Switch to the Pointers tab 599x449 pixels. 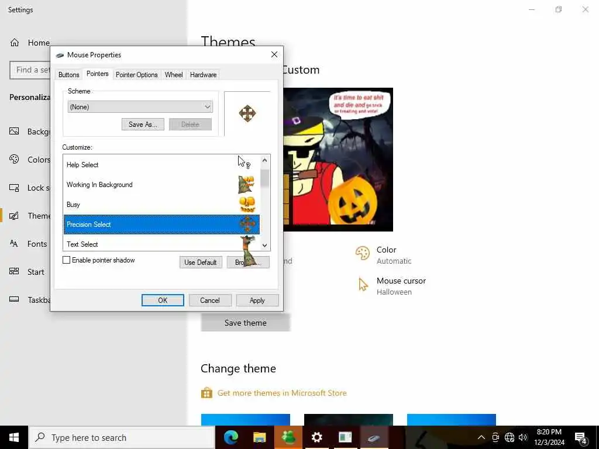[98, 74]
